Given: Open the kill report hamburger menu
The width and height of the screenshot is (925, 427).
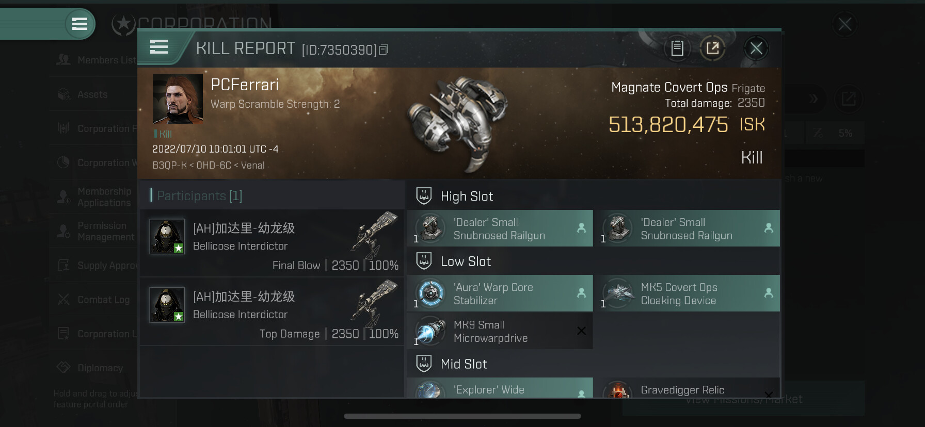Looking at the screenshot, I should [159, 47].
